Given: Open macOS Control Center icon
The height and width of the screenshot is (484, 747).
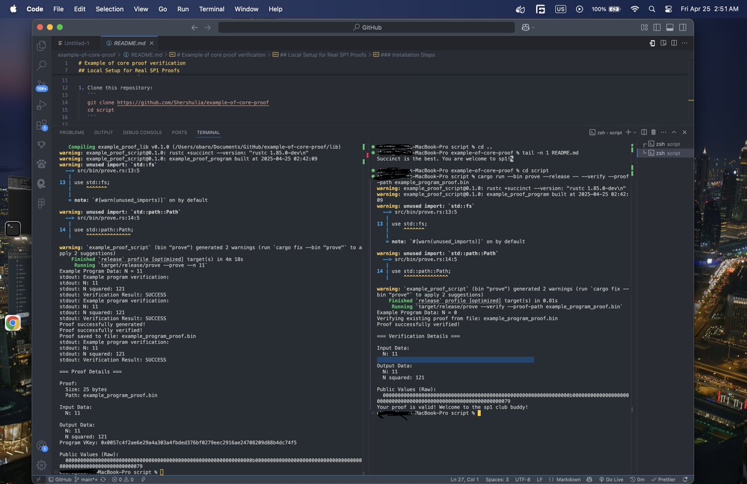Looking at the screenshot, I should (669, 9).
